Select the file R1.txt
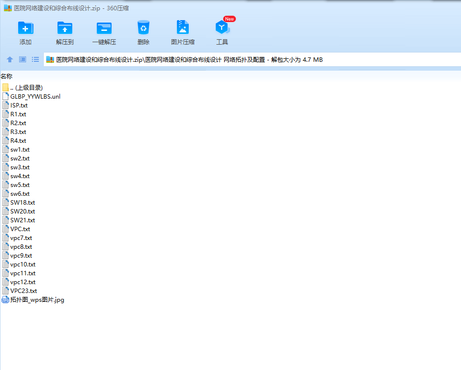Screen dimensions: 461x370 tap(14, 114)
